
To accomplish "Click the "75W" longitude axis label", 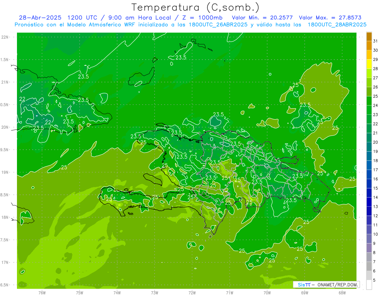I will (80, 293).
